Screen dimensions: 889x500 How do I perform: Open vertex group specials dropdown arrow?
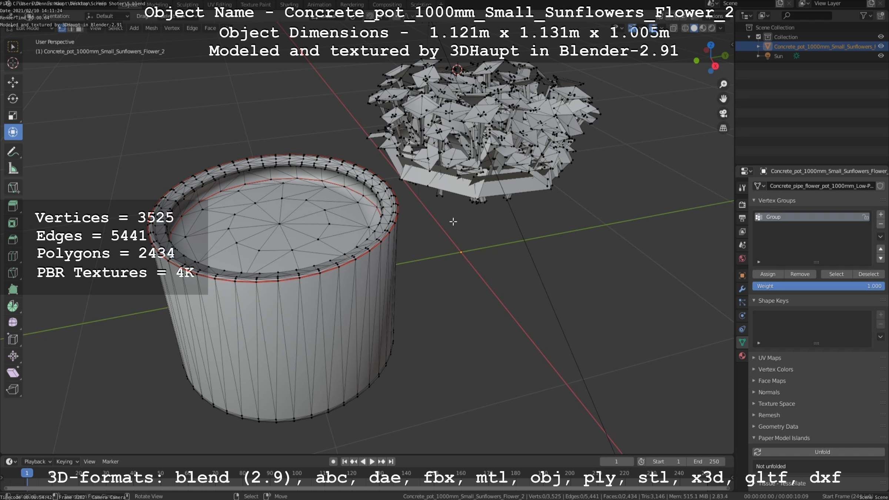click(880, 236)
